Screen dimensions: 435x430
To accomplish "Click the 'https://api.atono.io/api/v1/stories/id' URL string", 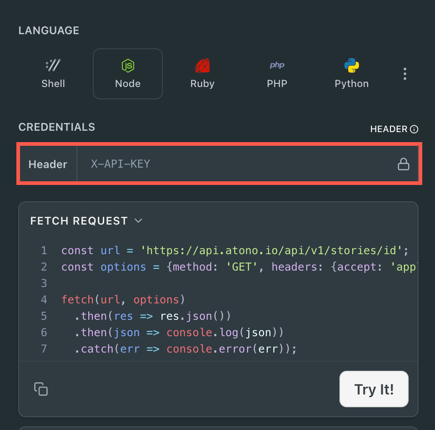I will [x=272, y=251].
